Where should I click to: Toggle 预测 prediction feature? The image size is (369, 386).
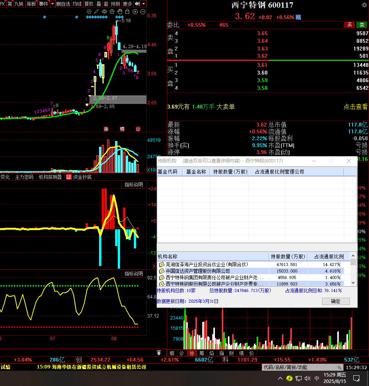115,4
